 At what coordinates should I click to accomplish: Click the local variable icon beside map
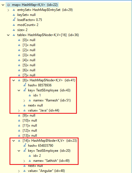[x=8, y=5]
